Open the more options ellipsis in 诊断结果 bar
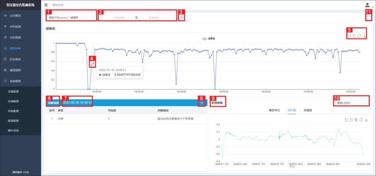Viewport: 376px width, 176px height. (202, 103)
